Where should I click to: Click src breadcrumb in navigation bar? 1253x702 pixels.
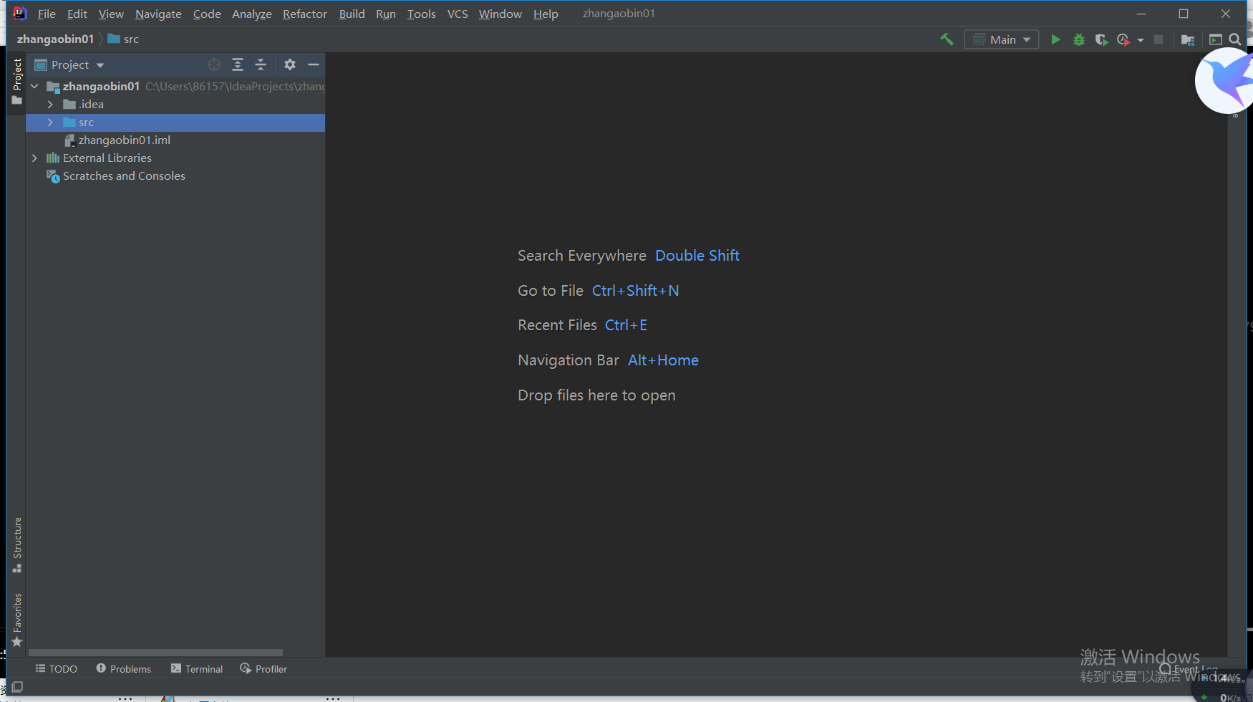(x=123, y=39)
